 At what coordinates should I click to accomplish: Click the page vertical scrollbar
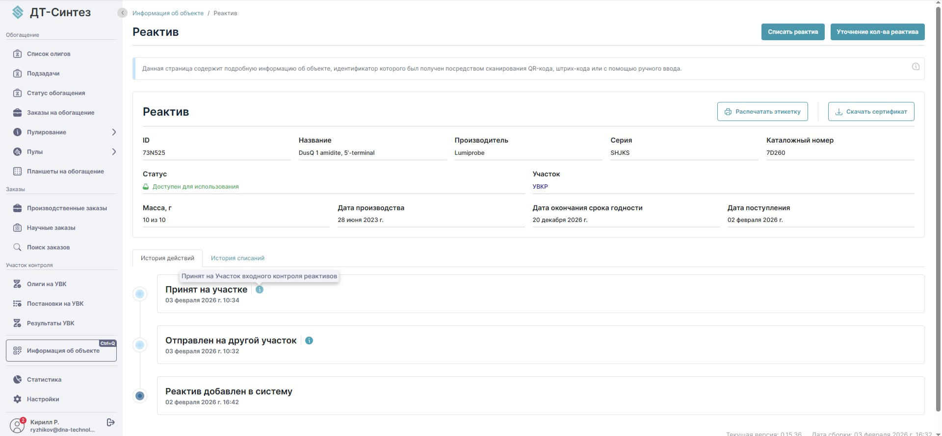tap(938, 206)
